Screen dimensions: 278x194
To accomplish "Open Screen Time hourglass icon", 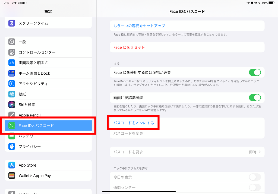I will coord(12,23).
